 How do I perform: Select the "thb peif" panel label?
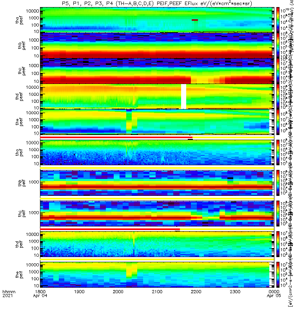[22, 183]
